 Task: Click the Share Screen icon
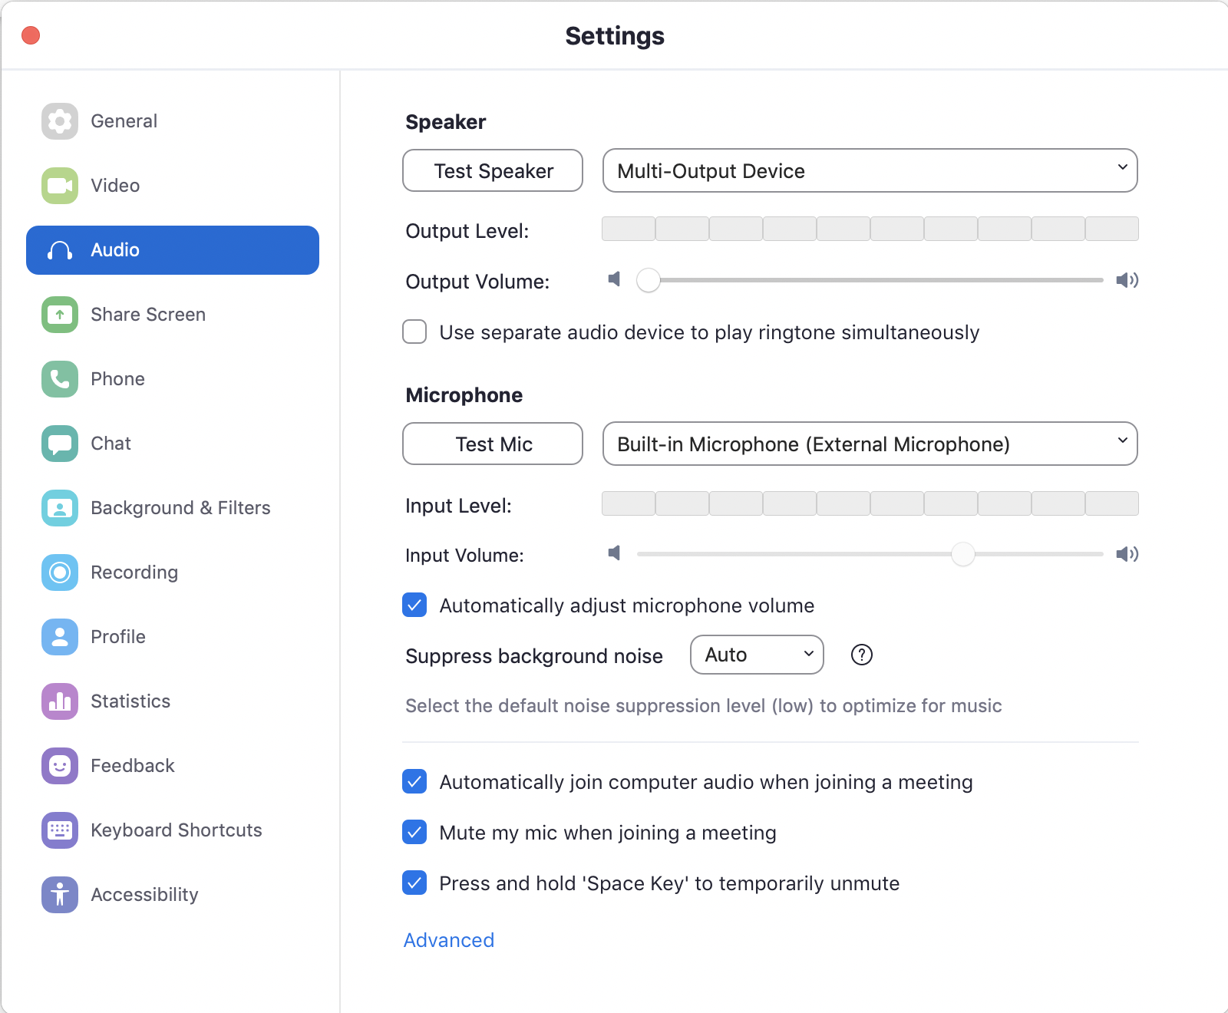point(60,315)
